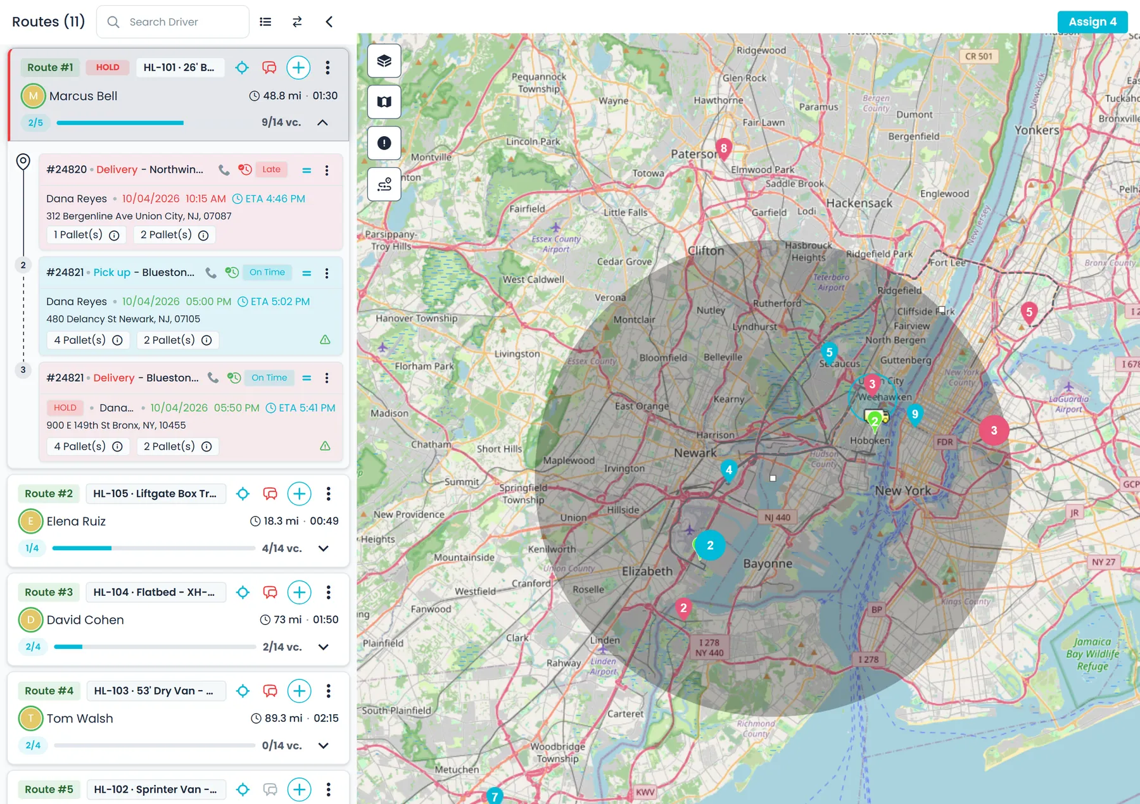Locate Route #2 on map with crosshair
The image size is (1140, 804).
(243, 494)
